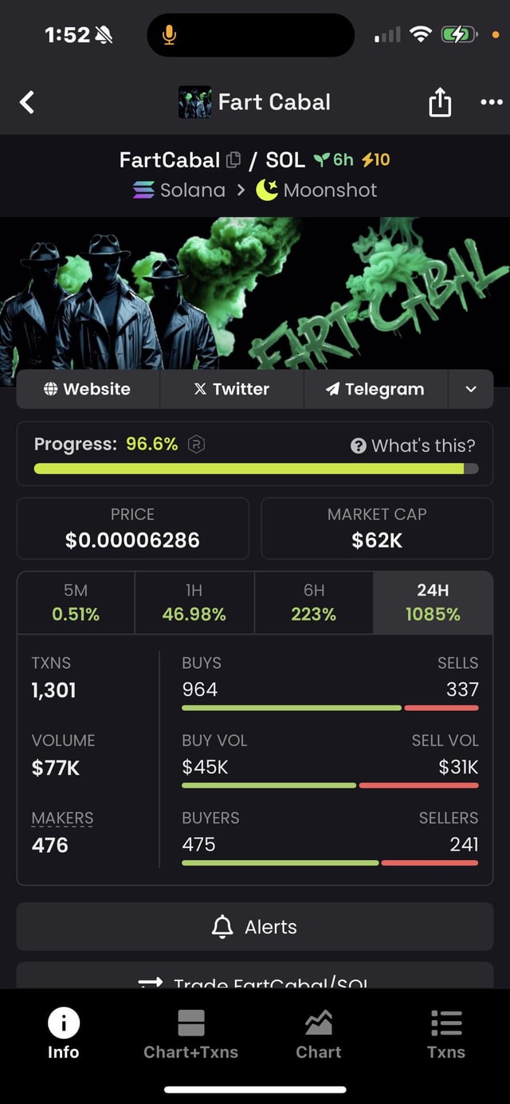
Task: Tap the Moonshot moon icon
Action: coord(266,190)
